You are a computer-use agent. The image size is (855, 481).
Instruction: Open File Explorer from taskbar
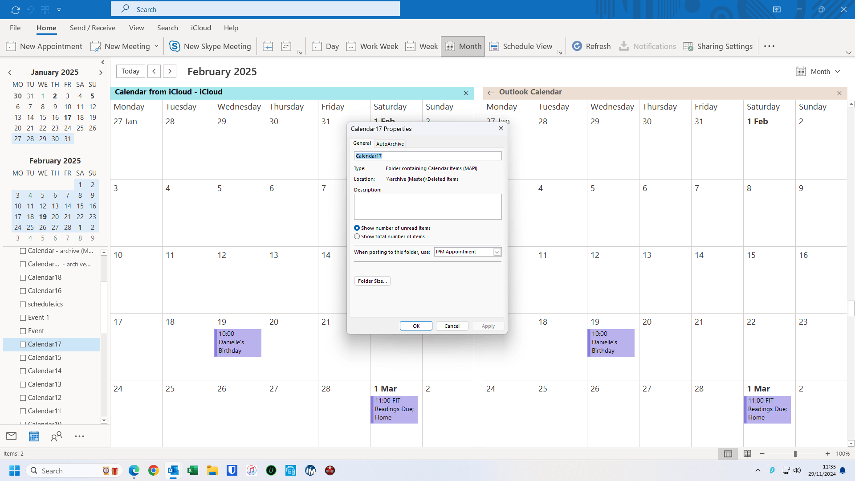coord(212,470)
